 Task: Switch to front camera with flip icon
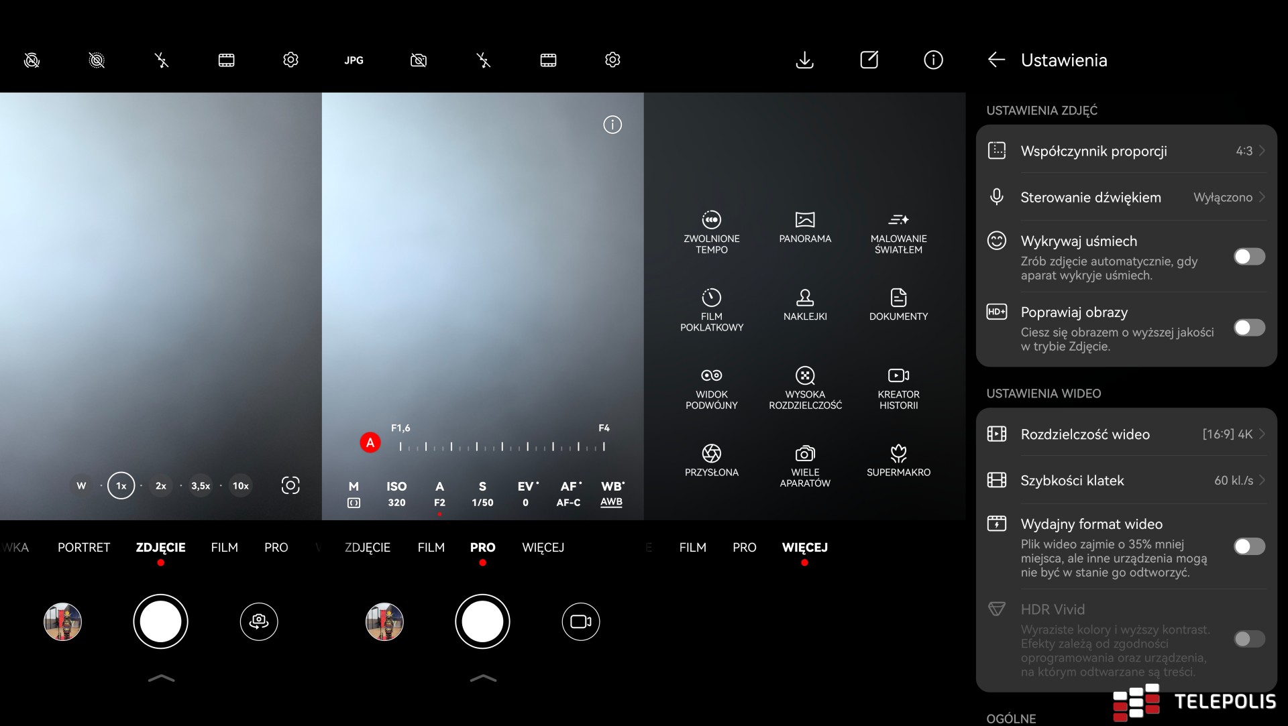[x=258, y=621]
